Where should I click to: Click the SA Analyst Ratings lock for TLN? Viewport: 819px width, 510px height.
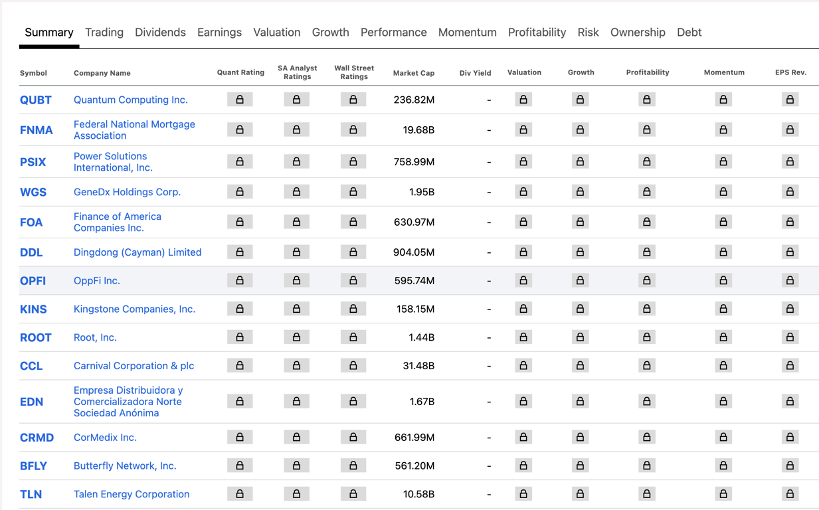click(x=296, y=494)
